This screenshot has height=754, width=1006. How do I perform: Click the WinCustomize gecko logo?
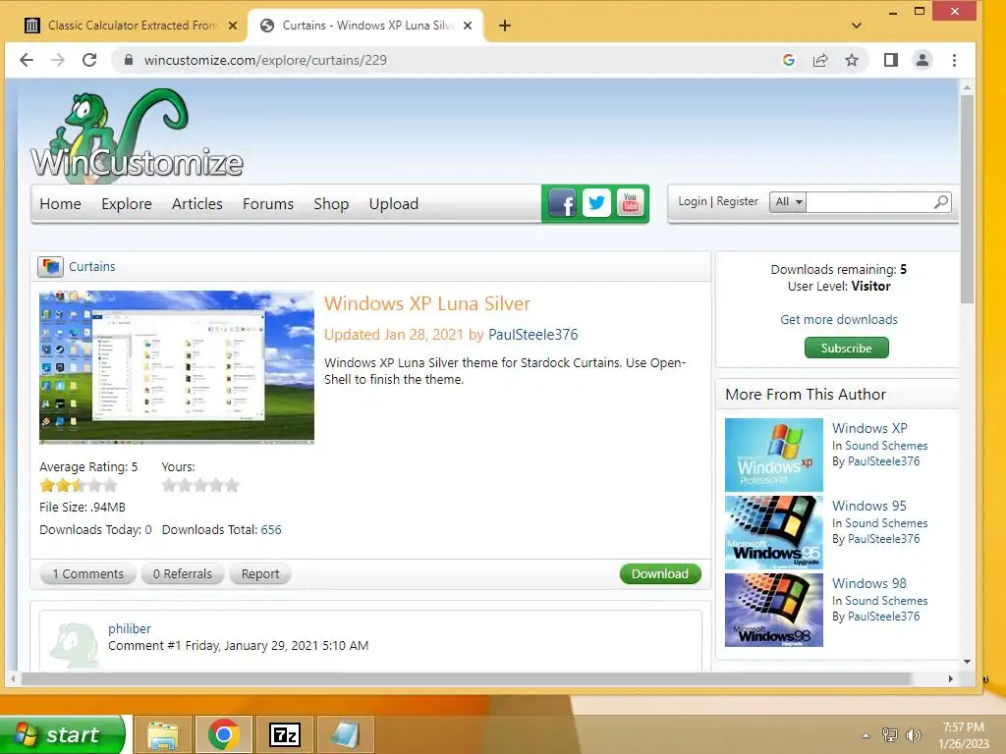[x=137, y=134]
